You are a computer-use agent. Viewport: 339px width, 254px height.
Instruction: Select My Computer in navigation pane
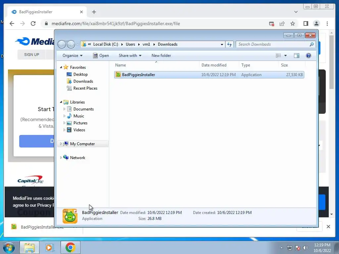82,144
